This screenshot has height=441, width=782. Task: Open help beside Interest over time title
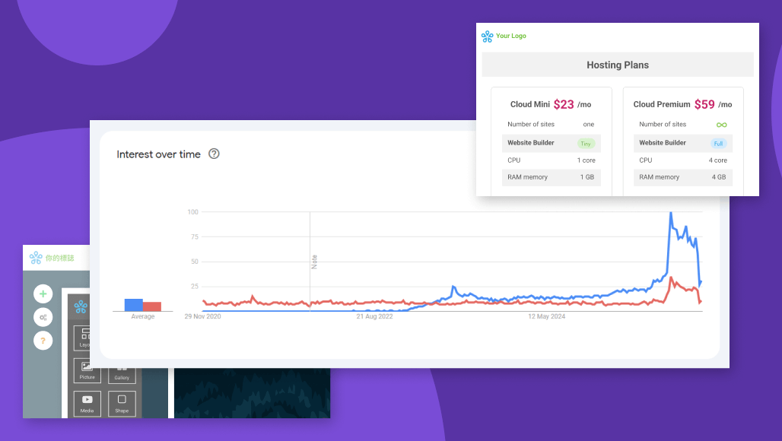click(214, 154)
